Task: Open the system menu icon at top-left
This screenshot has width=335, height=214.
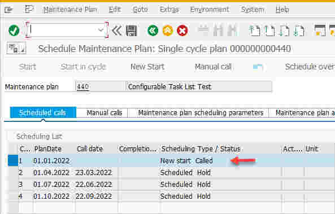Action: (x=9, y=10)
